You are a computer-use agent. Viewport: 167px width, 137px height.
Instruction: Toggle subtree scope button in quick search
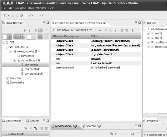click(x=40, y=37)
